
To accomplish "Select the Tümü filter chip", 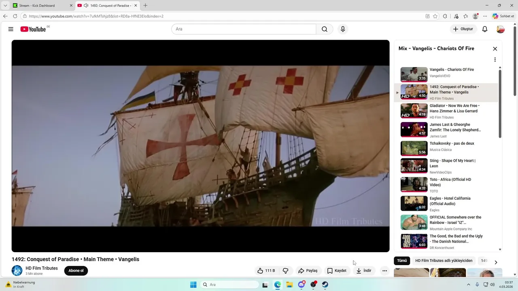I will 402,261.
